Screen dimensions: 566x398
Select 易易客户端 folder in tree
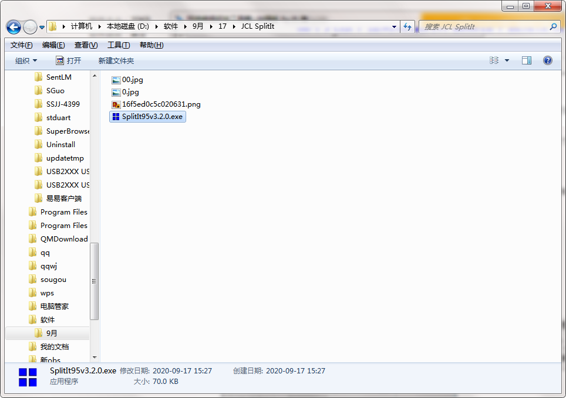click(59, 198)
